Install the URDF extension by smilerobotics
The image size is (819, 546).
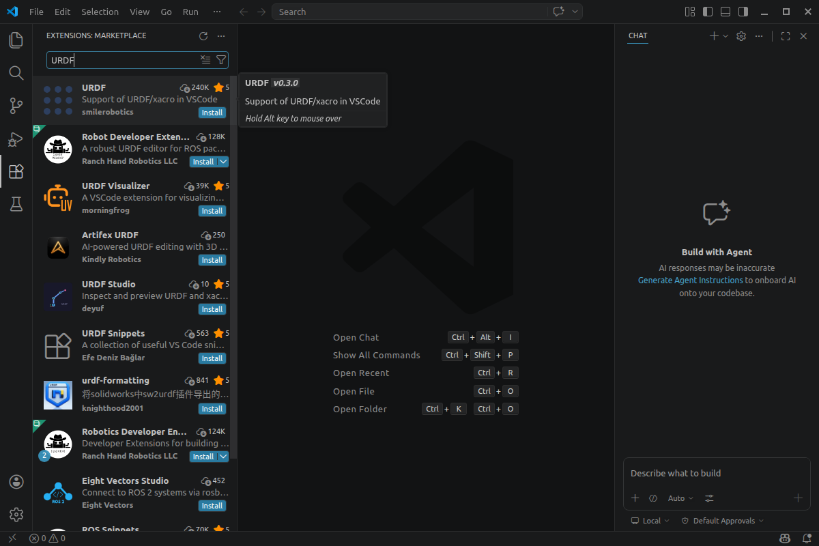pyautogui.click(x=212, y=113)
